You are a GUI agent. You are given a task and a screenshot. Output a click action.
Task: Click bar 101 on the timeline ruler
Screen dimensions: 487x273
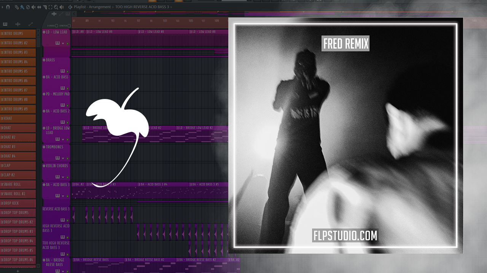click(x=165, y=21)
